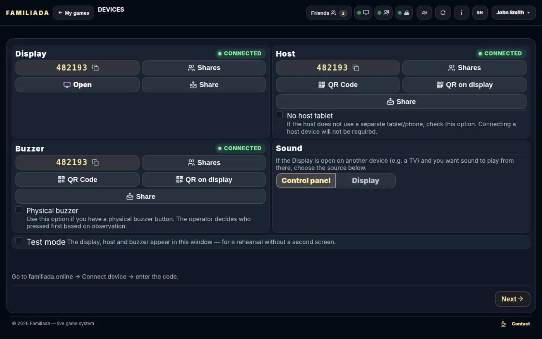Image resolution: width=542 pixels, height=339 pixels.
Task: Click the Host panel CONNECTED status badge
Action: point(501,53)
